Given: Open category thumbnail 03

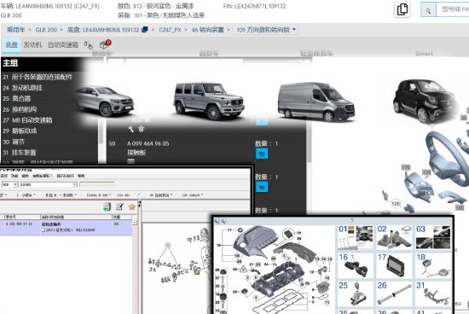Looking at the screenshot, I should (432, 238).
